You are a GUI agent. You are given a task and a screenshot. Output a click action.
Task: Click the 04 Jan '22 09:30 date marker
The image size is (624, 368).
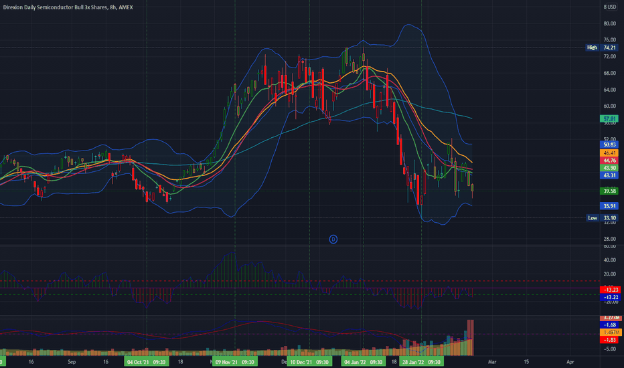pyautogui.click(x=363, y=361)
